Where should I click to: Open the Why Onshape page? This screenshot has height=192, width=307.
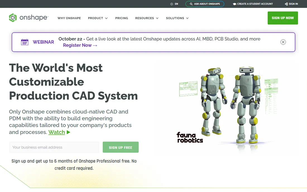tap(69, 18)
